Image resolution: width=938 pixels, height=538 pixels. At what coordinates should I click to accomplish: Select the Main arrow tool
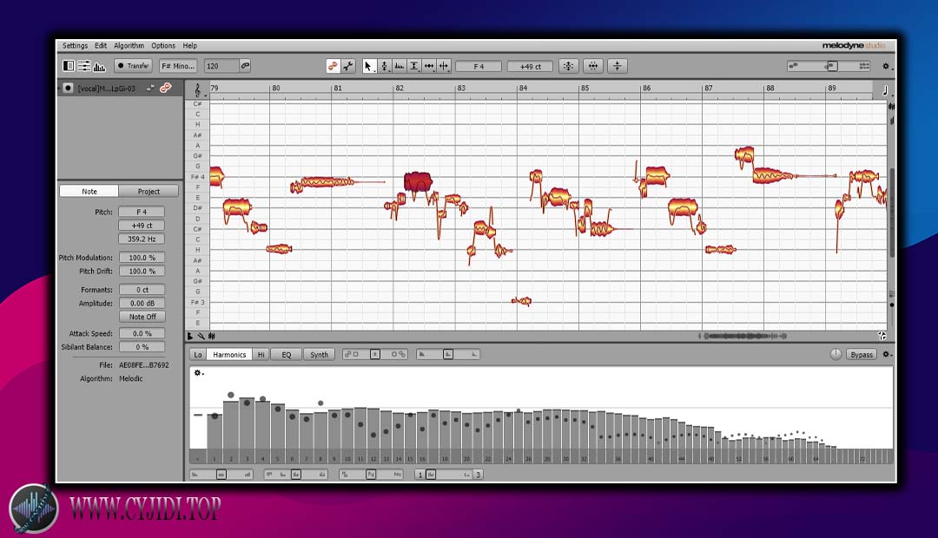point(368,66)
